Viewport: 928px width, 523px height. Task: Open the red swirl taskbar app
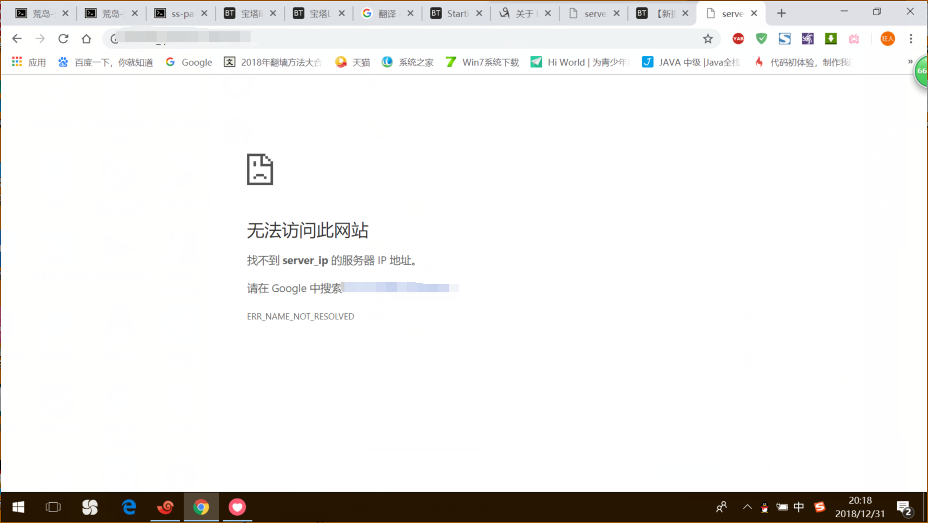[x=165, y=507]
